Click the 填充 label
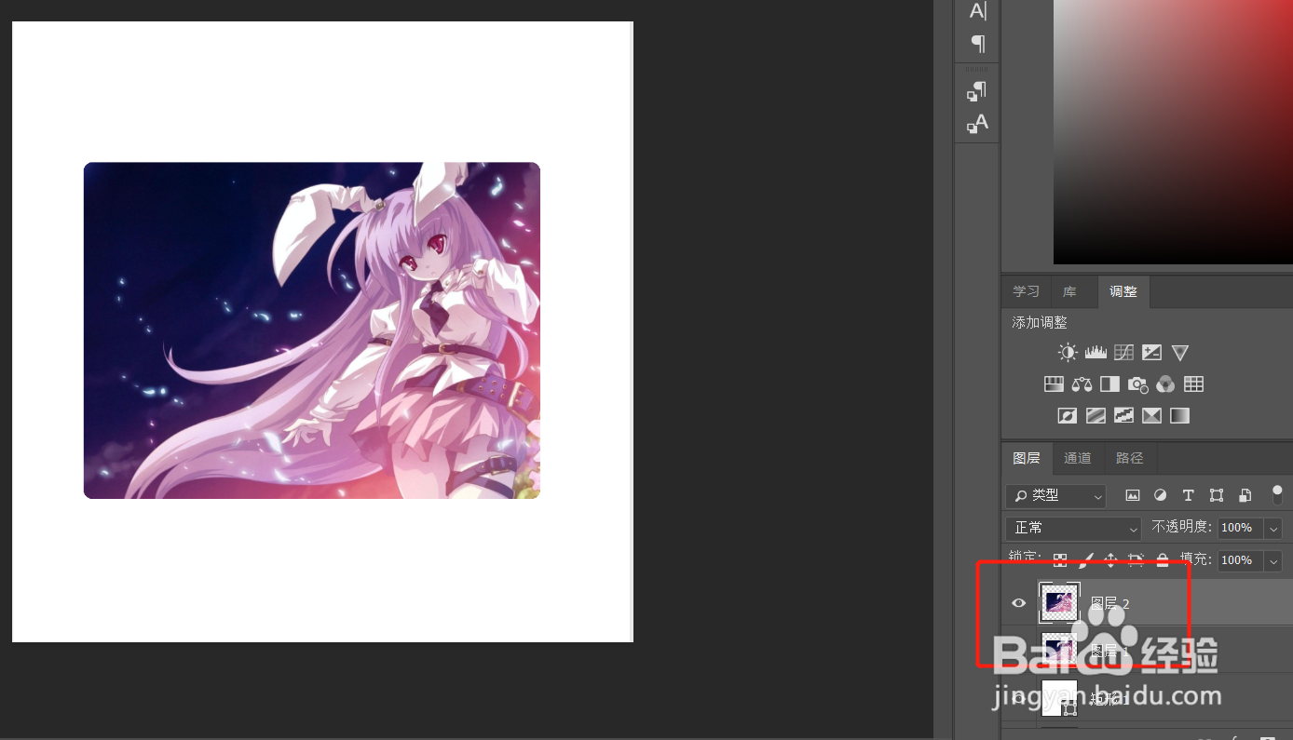The height and width of the screenshot is (740, 1293). [1196, 559]
